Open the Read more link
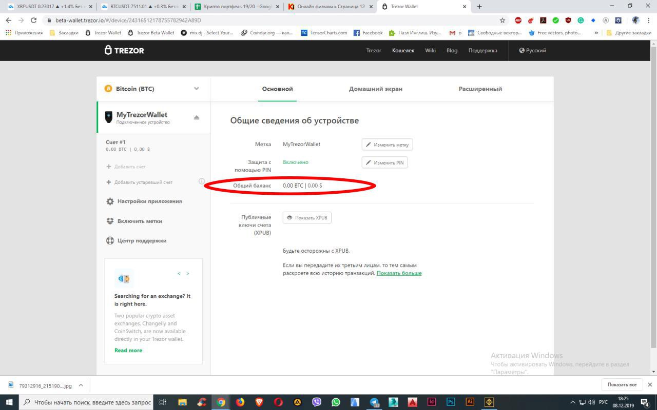Image resolution: width=657 pixels, height=410 pixels. (128, 351)
